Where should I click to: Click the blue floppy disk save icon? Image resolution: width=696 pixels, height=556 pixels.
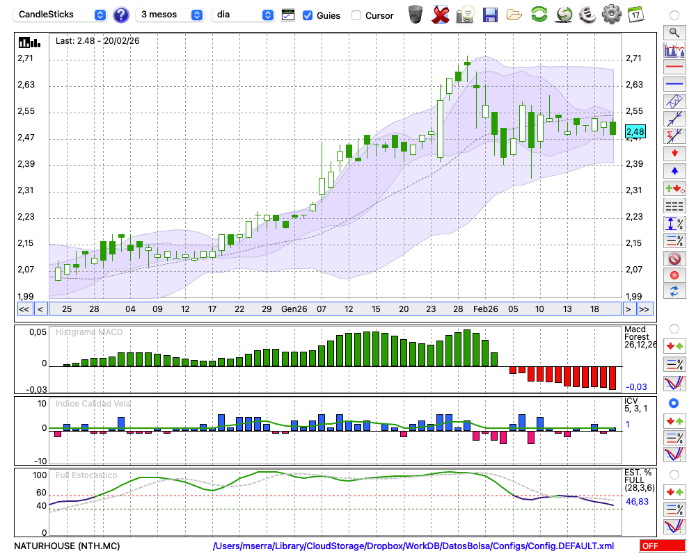pyautogui.click(x=490, y=14)
